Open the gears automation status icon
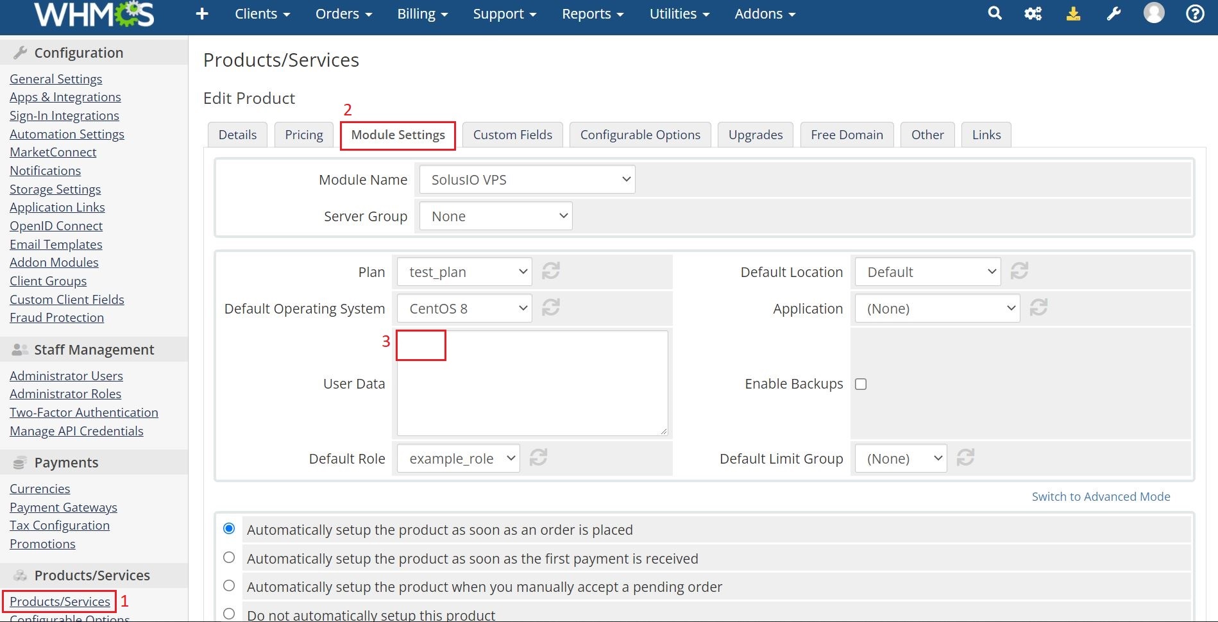 1033,13
